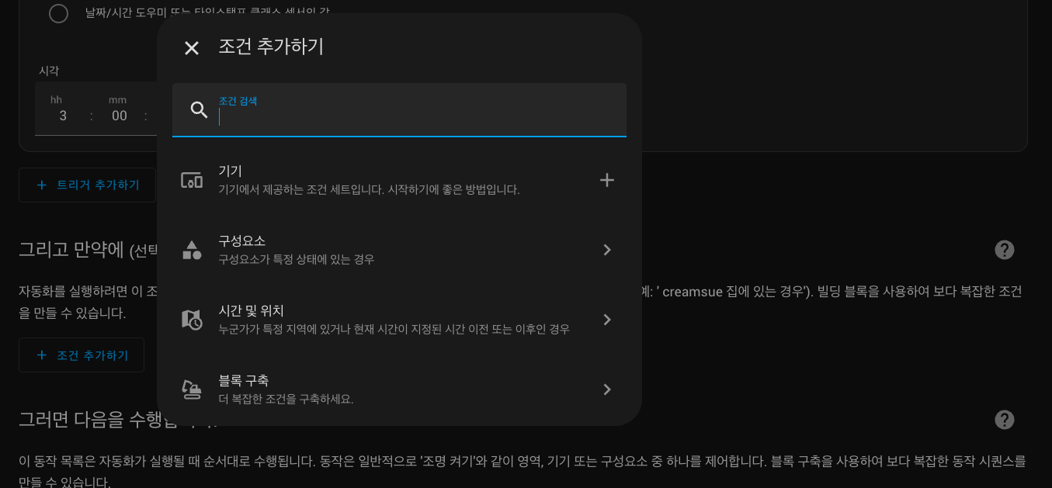Click the magnifier icon in the search bar
Screen dimensions: 1052x488
(200, 110)
